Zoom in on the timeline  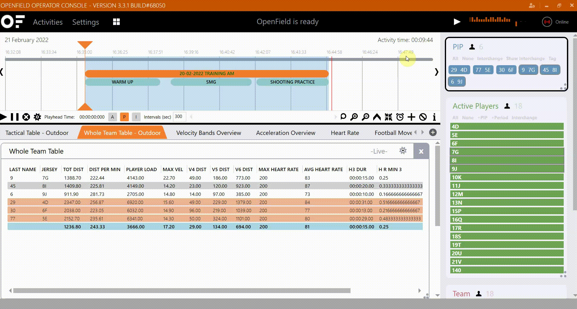pyautogui.click(x=354, y=117)
